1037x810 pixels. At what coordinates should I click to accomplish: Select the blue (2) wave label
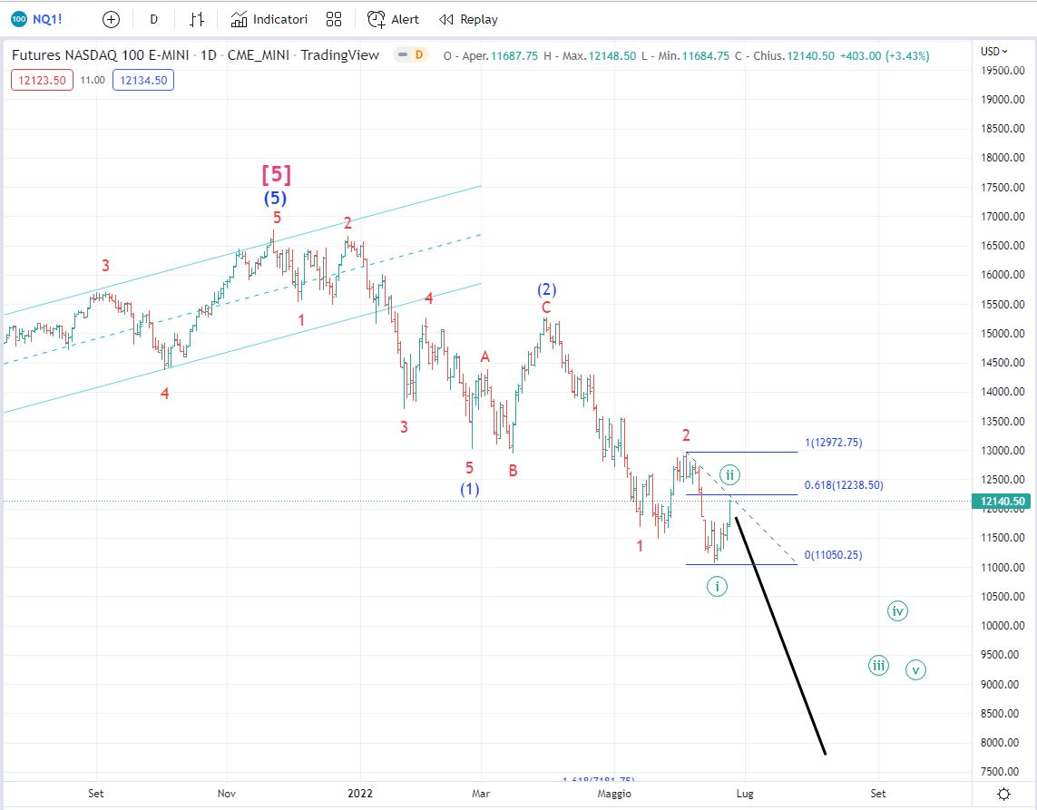[546, 289]
